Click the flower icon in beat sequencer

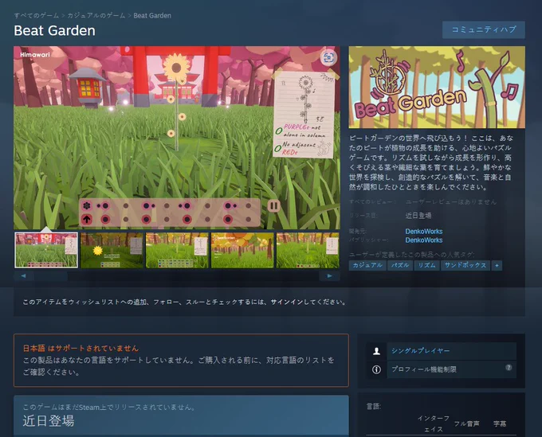pyautogui.click(x=86, y=206)
